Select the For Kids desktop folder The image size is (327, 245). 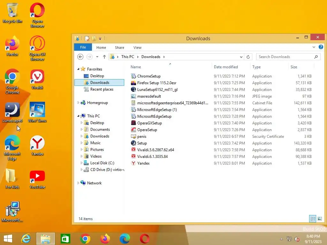tap(12, 179)
